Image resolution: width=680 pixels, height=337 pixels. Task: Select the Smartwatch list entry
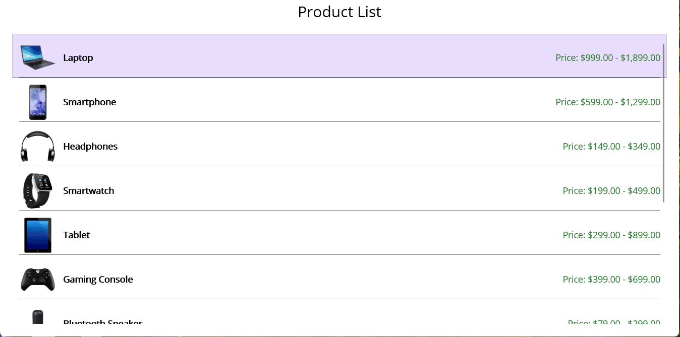303,190
